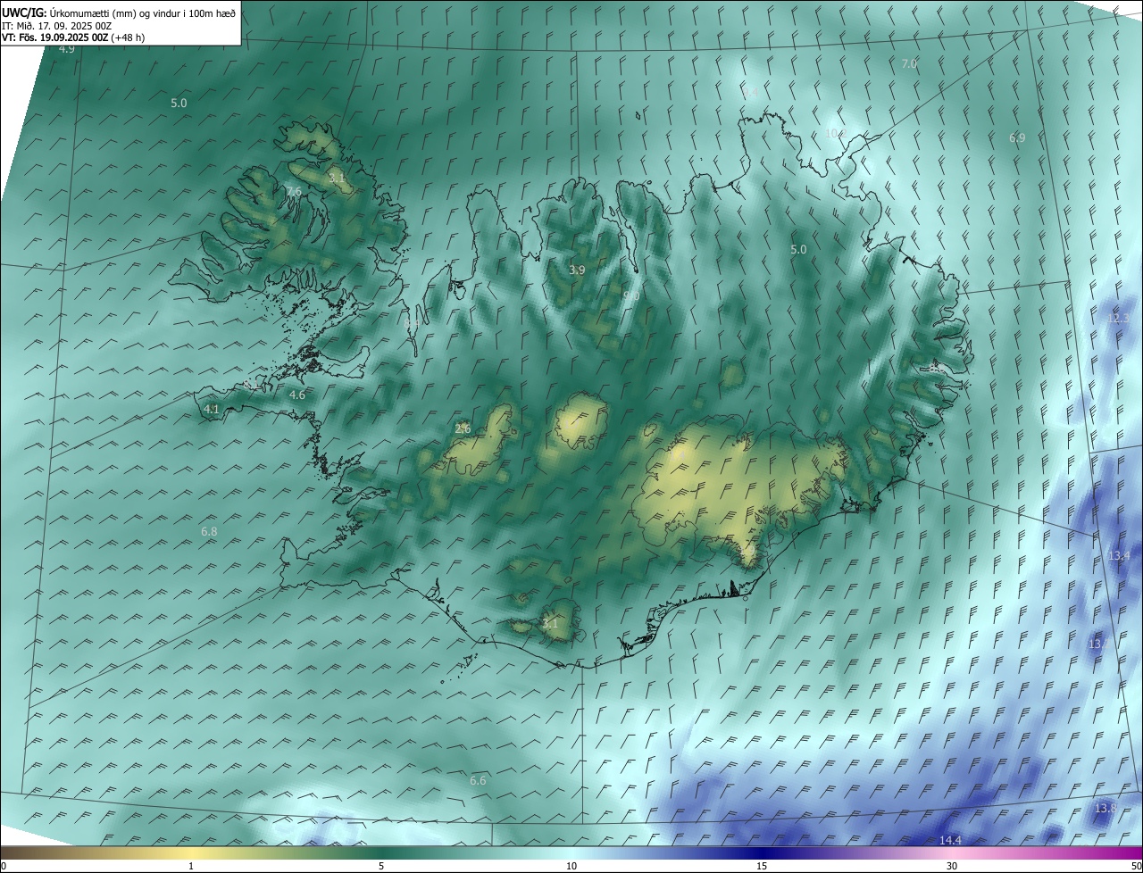Click the 'IT: Mið. 17. 09. 2025 00Z' line
This screenshot has height=873, width=1143.
57,26
